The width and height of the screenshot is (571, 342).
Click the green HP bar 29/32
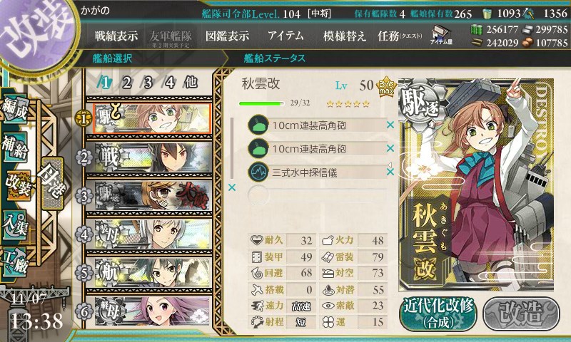coord(261,103)
